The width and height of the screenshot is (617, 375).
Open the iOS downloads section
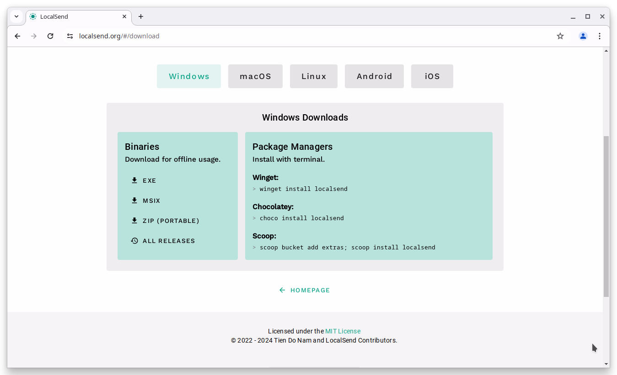tap(432, 76)
